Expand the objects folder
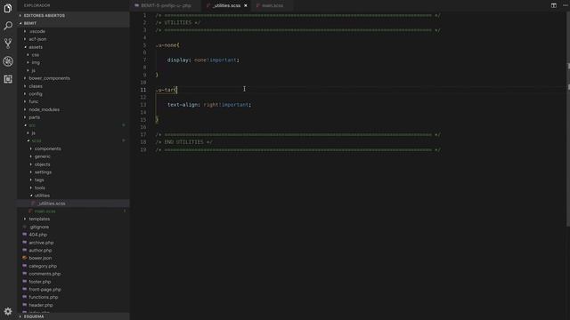The width and height of the screenshot is (570, 320). click(x=42, y=164)
